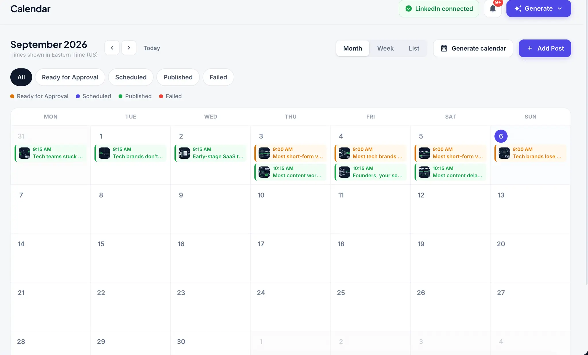The height and width of the screenshot is (355, 588).
Task: Filter by Scheduled pill
Action: (x=131, y=77)
